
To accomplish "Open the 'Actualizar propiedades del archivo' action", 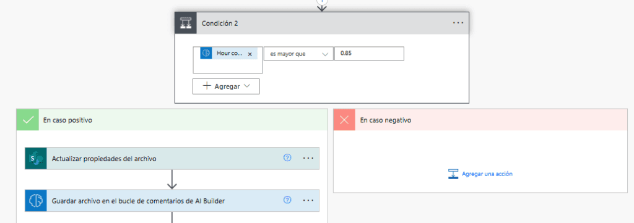I will 172,159.
